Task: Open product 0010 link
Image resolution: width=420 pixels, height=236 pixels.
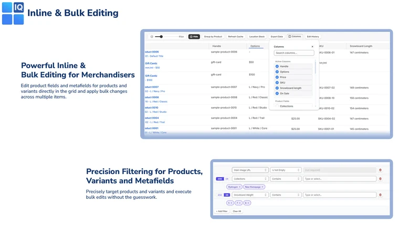Action: (152, 108)
